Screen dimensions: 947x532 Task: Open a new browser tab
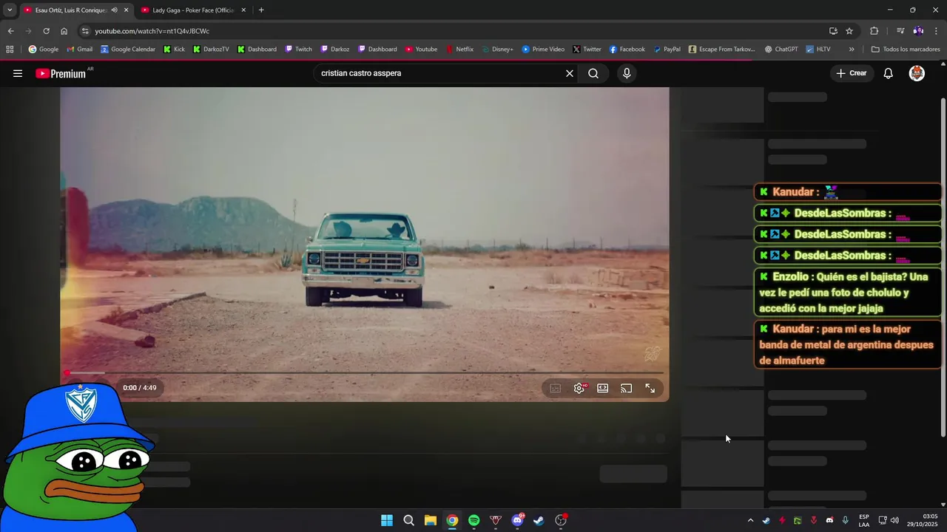point(261,10)
